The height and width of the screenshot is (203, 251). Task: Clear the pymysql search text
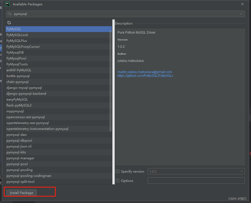[x=241, y=14]
